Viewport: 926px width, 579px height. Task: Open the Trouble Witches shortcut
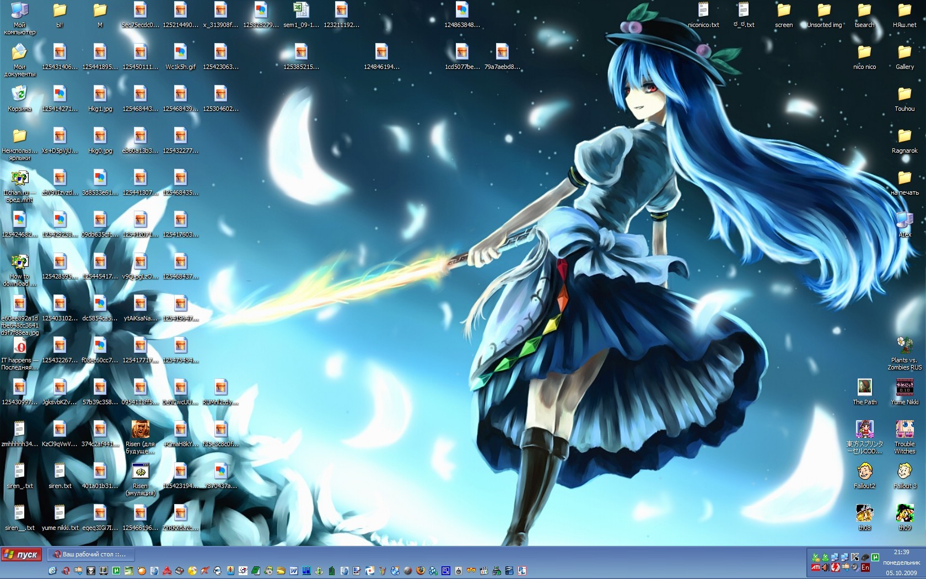click(905, 437)
